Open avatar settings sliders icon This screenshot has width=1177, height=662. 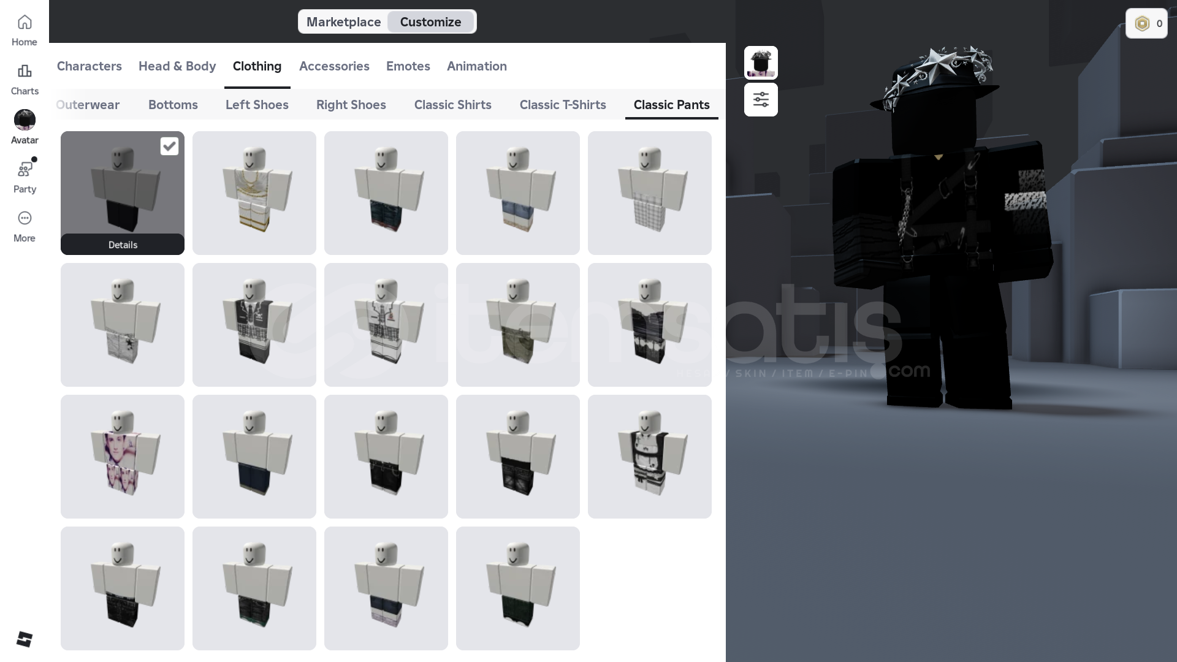tap(761, 99)
